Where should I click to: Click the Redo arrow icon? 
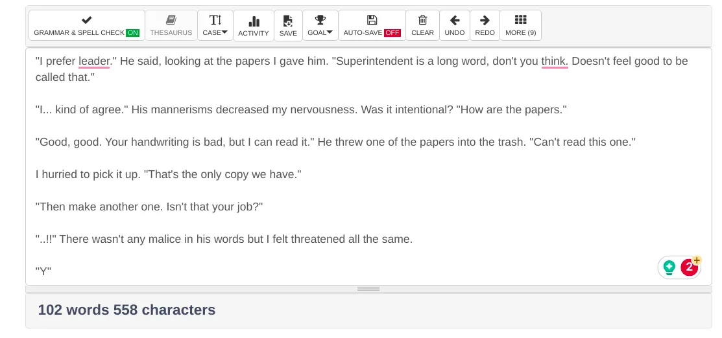485,20
